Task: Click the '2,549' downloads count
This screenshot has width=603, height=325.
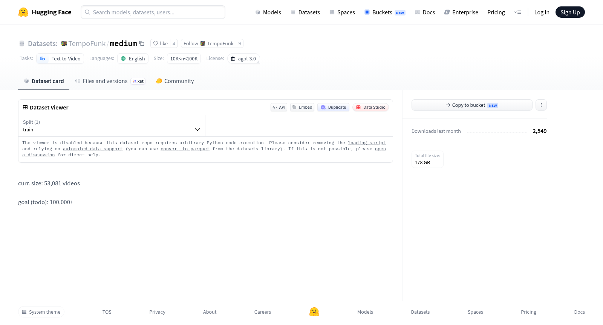Action: (x=539, y=131)
